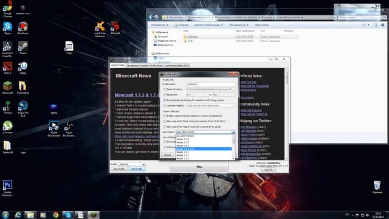Open the Launcher Visibility dropdown
The width and height of the screenshot is (389, 219).
click(211, 105)
